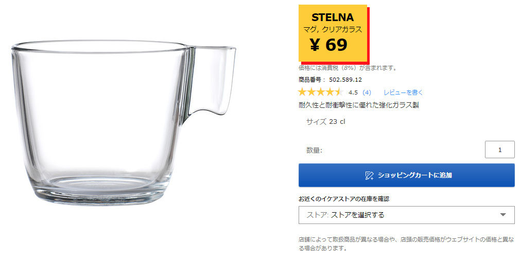Viewport: 520px width, 261px height.
Task: Click the 4.5 rating score
Action: coord(353,92)
